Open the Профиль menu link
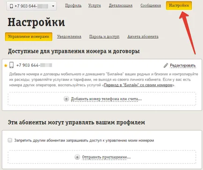Image resolution: width=203 pixels, height=170 pixels. coord(73,6)
